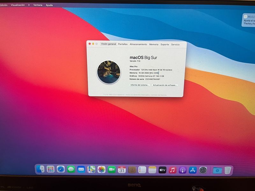This screenshot has width=255, height=191.
Task: Click '16 GB 2666 MHz DDR4' memory text
Action: click(x=149, y=73)
